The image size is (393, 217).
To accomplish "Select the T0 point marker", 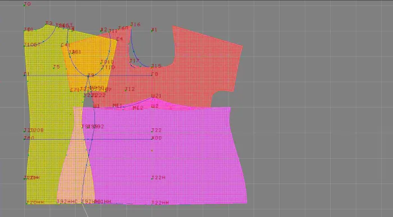I will tap(24, 5).
